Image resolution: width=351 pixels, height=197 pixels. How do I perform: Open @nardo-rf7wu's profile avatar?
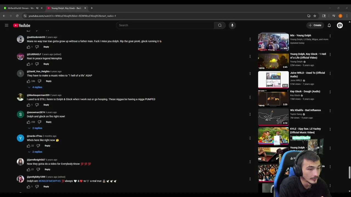[20, 138]
